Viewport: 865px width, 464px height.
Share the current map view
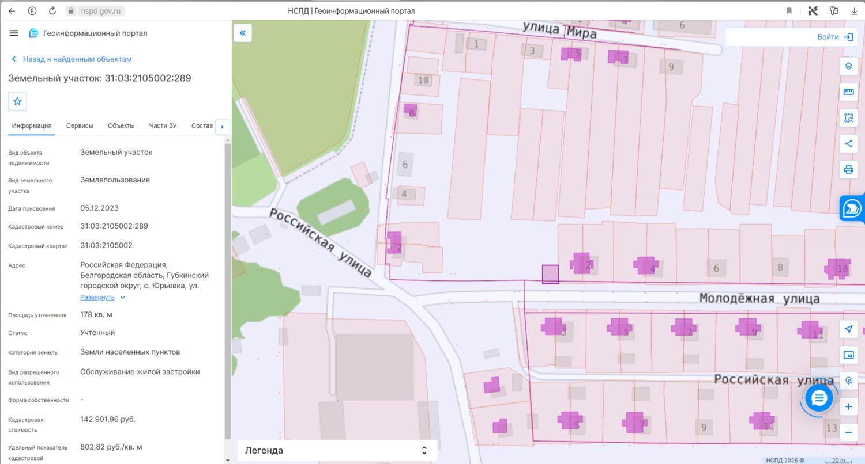tap(848, 144)
